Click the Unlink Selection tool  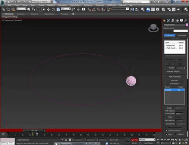(8, 9)
